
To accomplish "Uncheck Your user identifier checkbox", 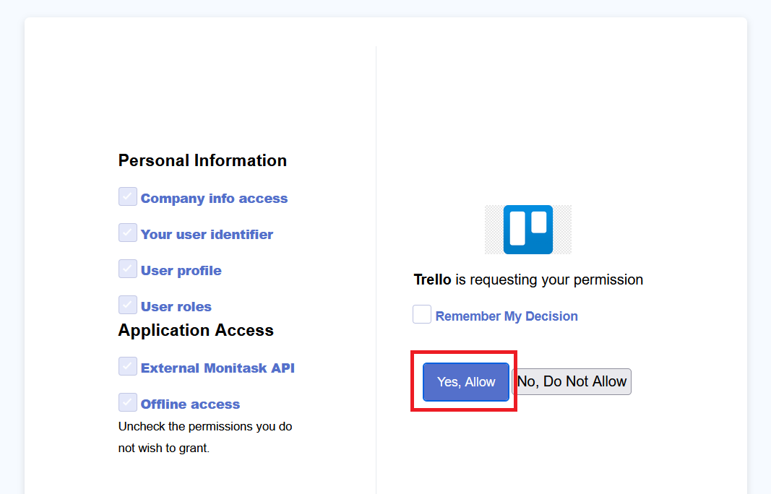I will click(x=128, y=233).
